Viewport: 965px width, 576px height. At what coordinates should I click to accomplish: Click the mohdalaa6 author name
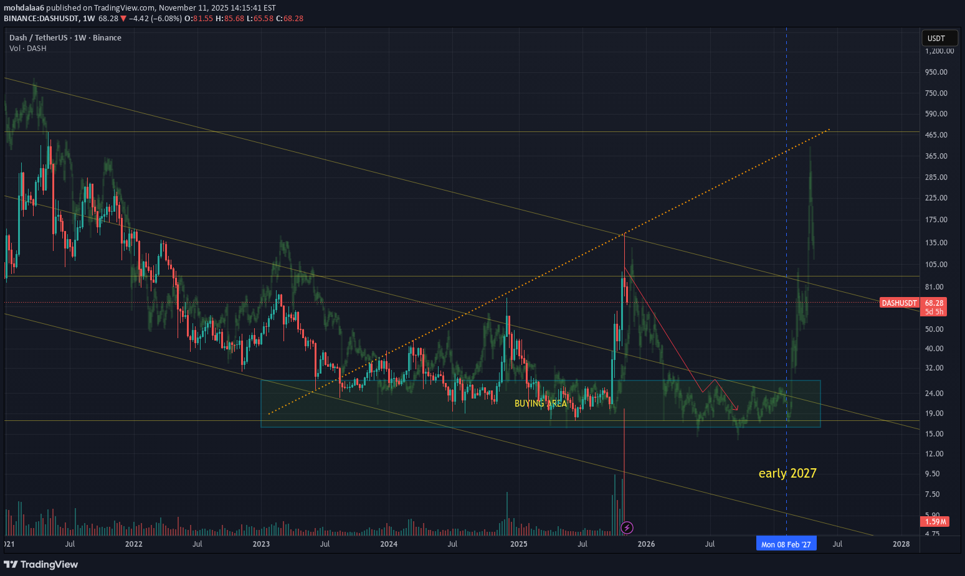(24, 8)
